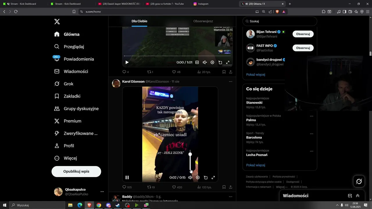Open the Windows Start menu
The width and height of the screenshot is (372, 209).
(4, 205)
